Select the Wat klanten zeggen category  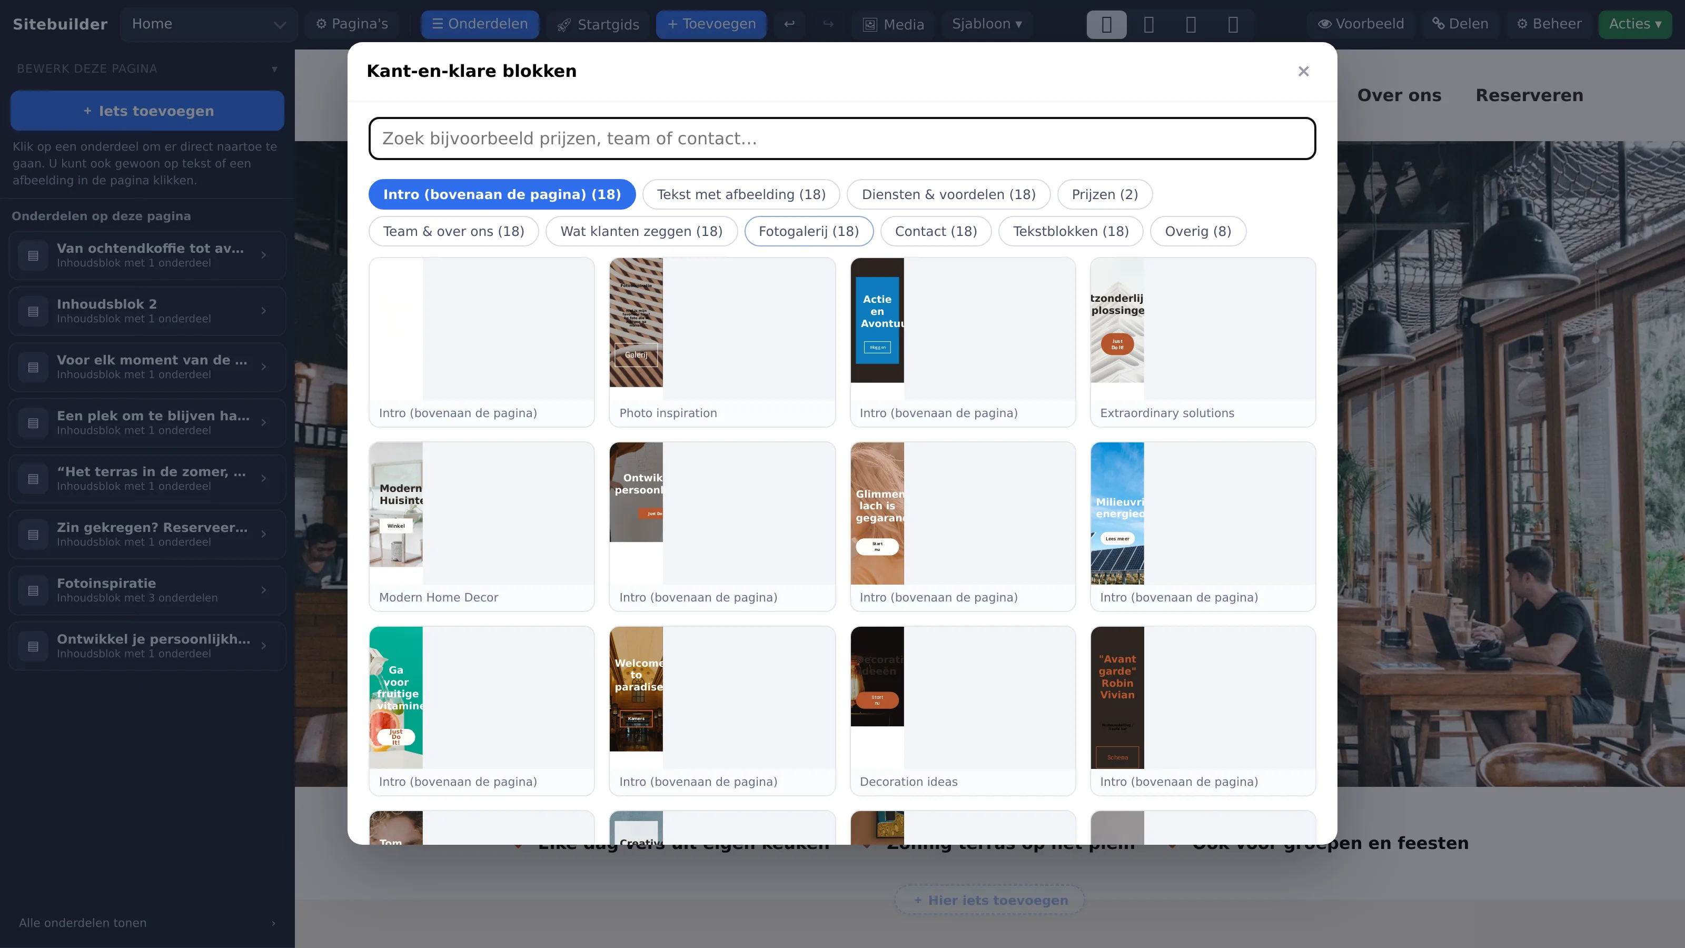pyautogui.click(x=642, y=231)
